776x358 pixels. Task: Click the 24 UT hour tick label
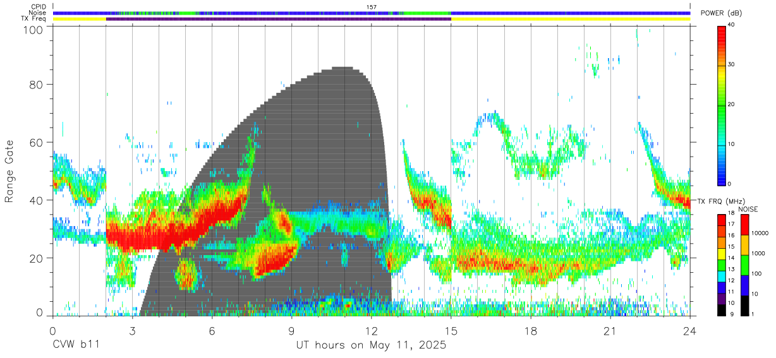[x=690, y=330]
